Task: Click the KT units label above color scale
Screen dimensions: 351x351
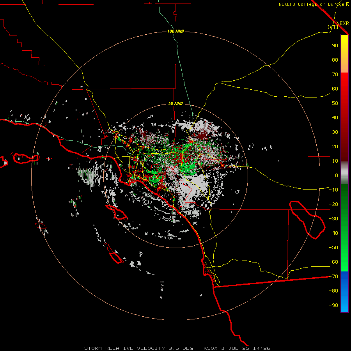Action: [x=333, y=27]
